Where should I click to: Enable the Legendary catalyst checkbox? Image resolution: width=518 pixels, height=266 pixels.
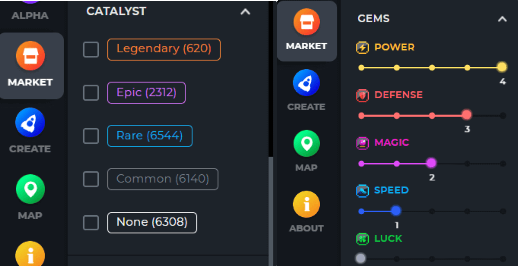pyautogui.click(x=91, y=50)
